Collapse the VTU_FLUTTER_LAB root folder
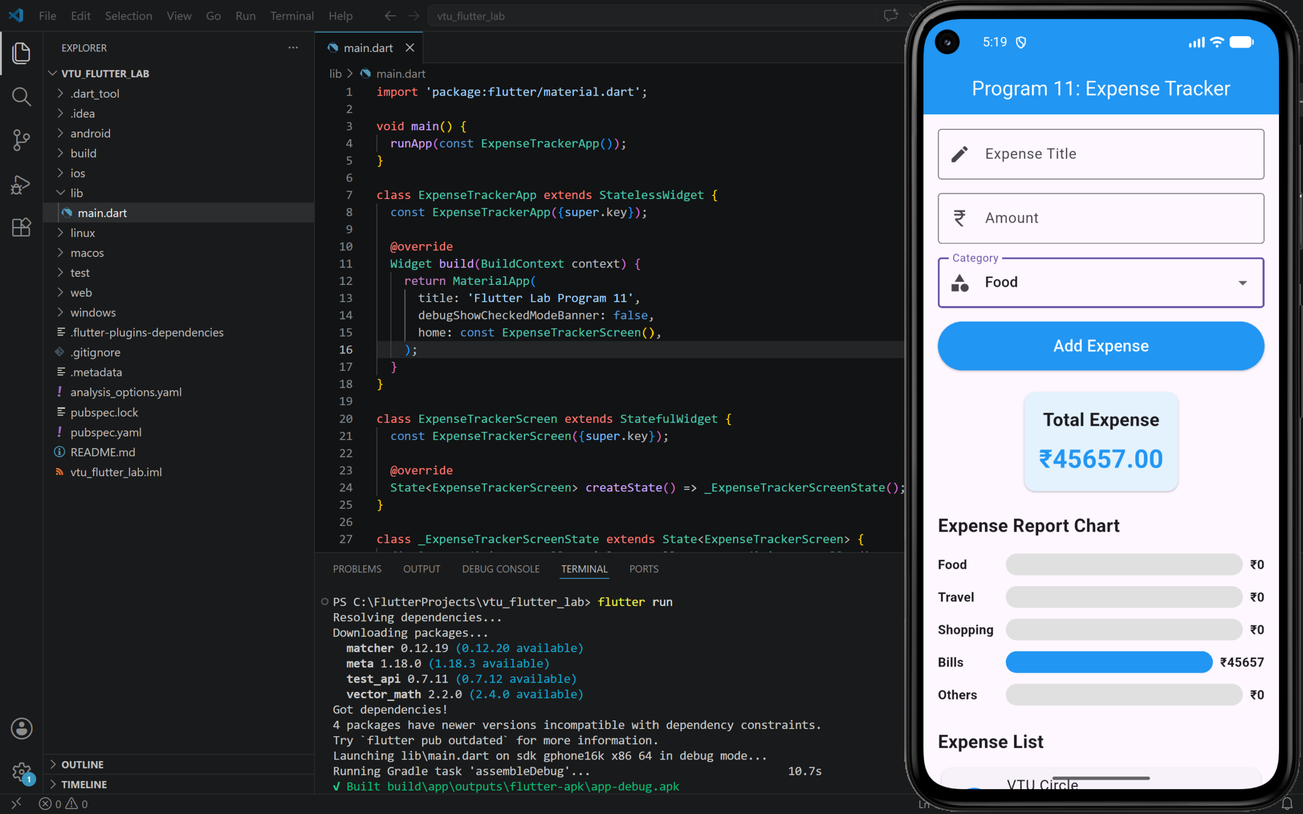The width and height of the screenshot is (1303, 814). tap(179, 73)
